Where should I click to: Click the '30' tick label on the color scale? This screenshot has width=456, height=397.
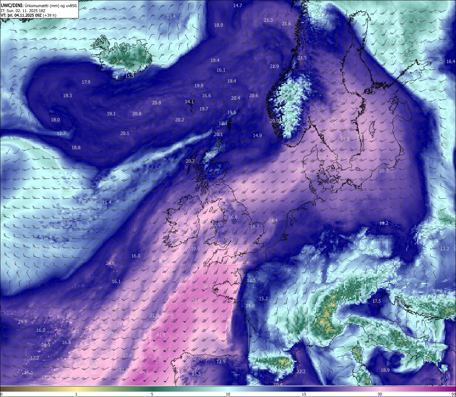(x=380, y=394)
